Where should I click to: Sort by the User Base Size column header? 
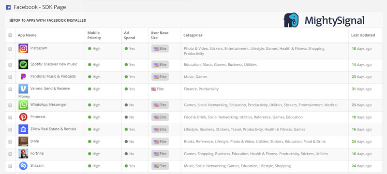[160, 35]
